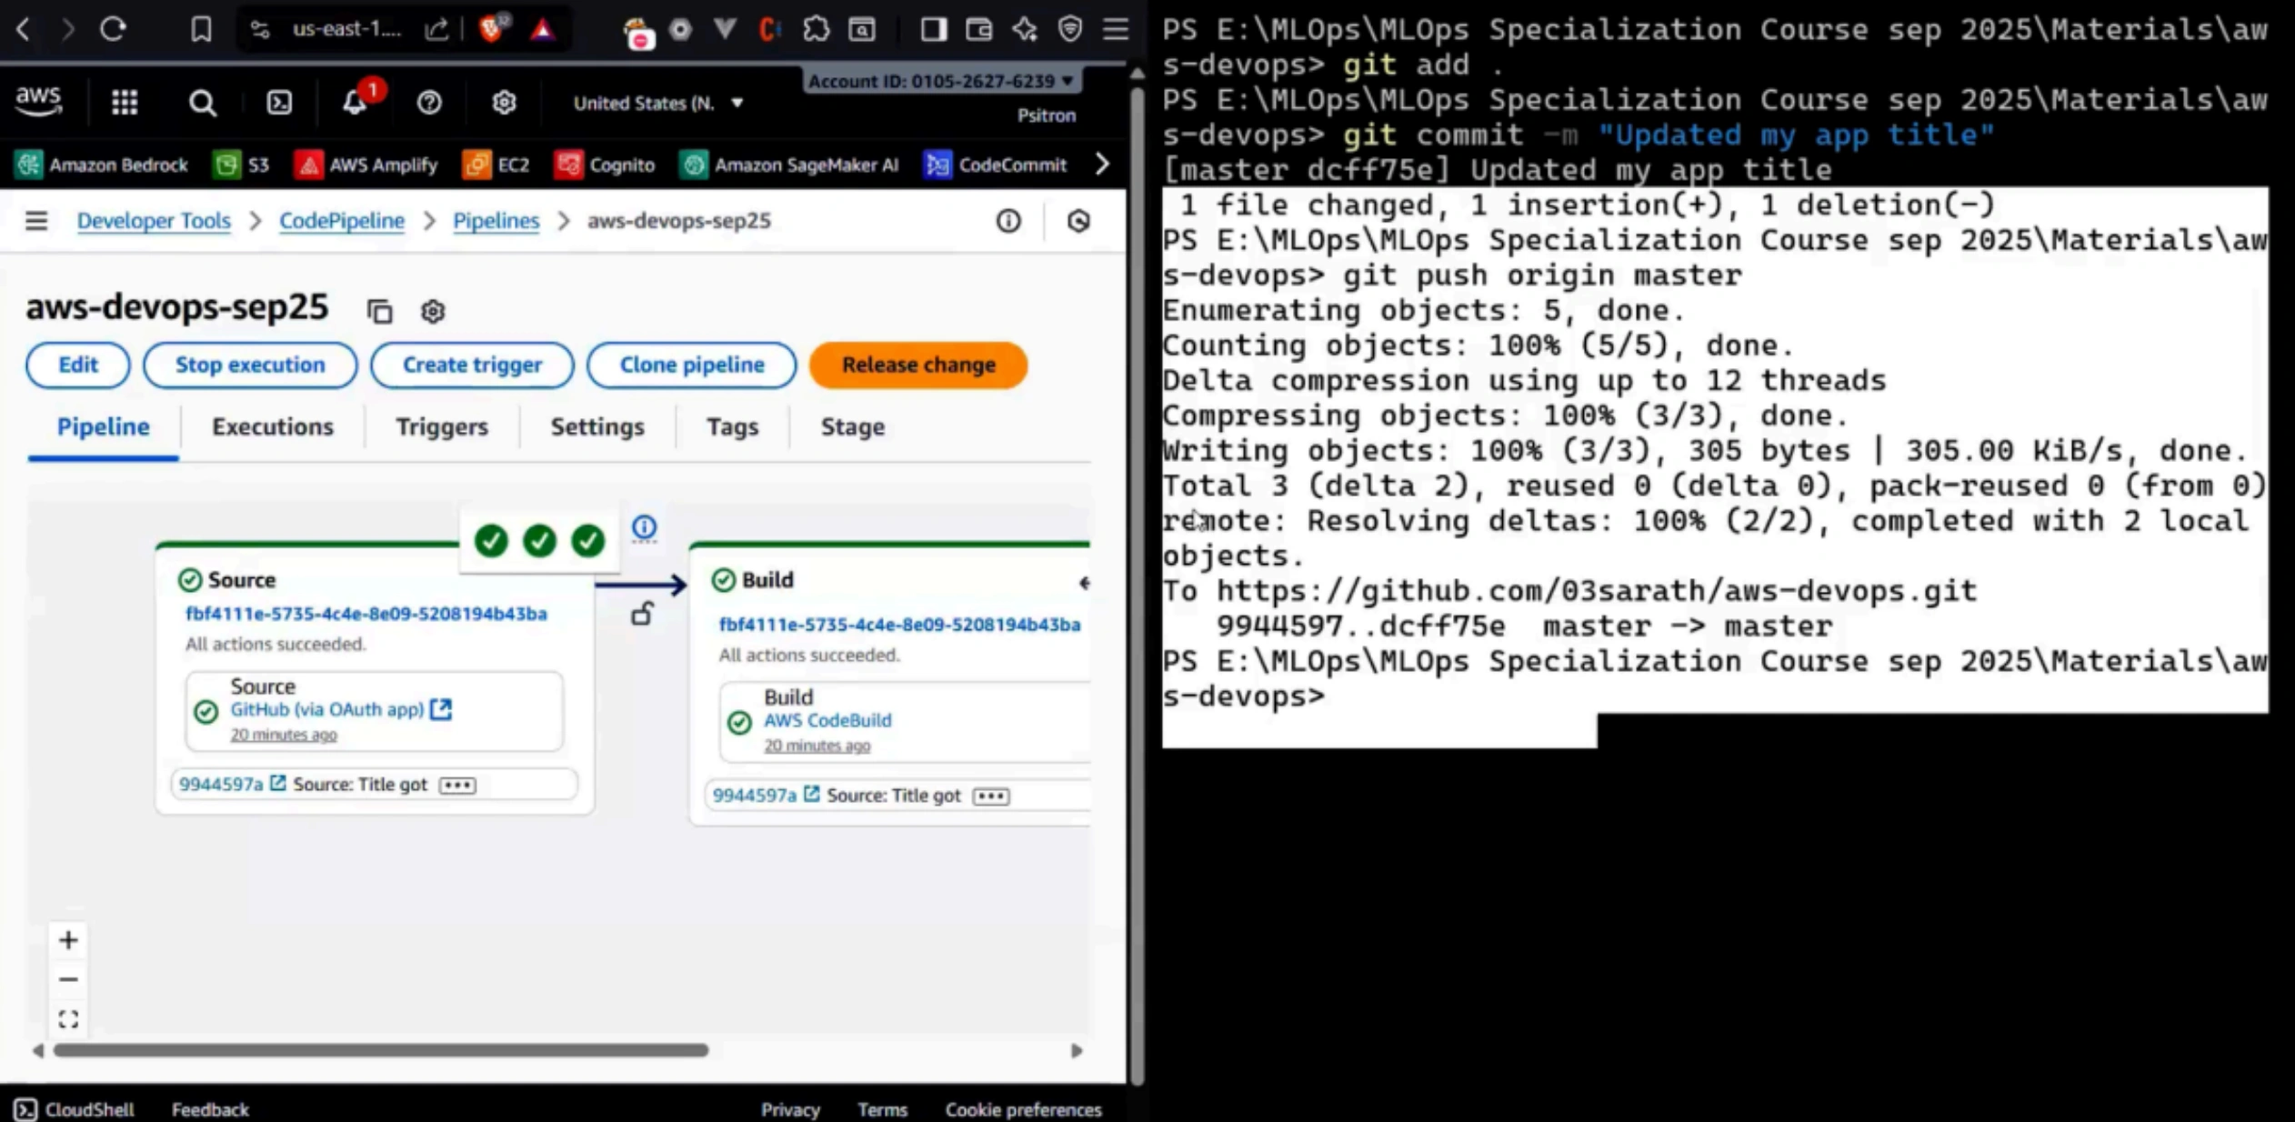The width and height of the screenshot is (2295, 1122).
Task: Open Brave Shields icon in address bar
Action: (x=492, y=30)
